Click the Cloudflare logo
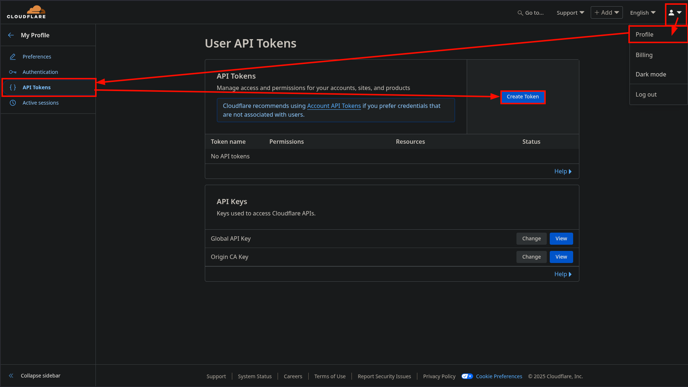This screenshot has width=688, height=387. [x=26, y=12]
